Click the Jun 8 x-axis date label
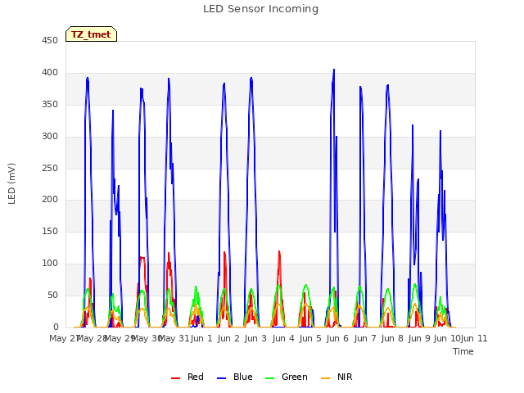Viewport: 524px width, 393px height. pos(392,338)
